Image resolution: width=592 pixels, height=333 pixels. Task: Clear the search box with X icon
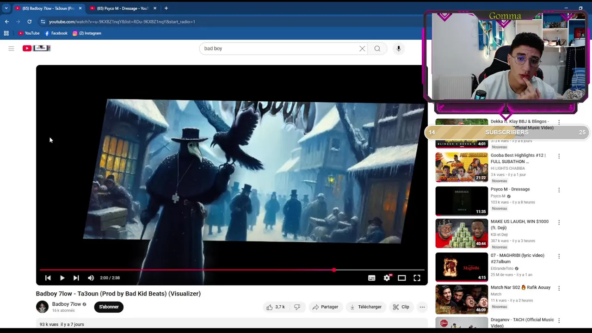[x=362, y=49]
